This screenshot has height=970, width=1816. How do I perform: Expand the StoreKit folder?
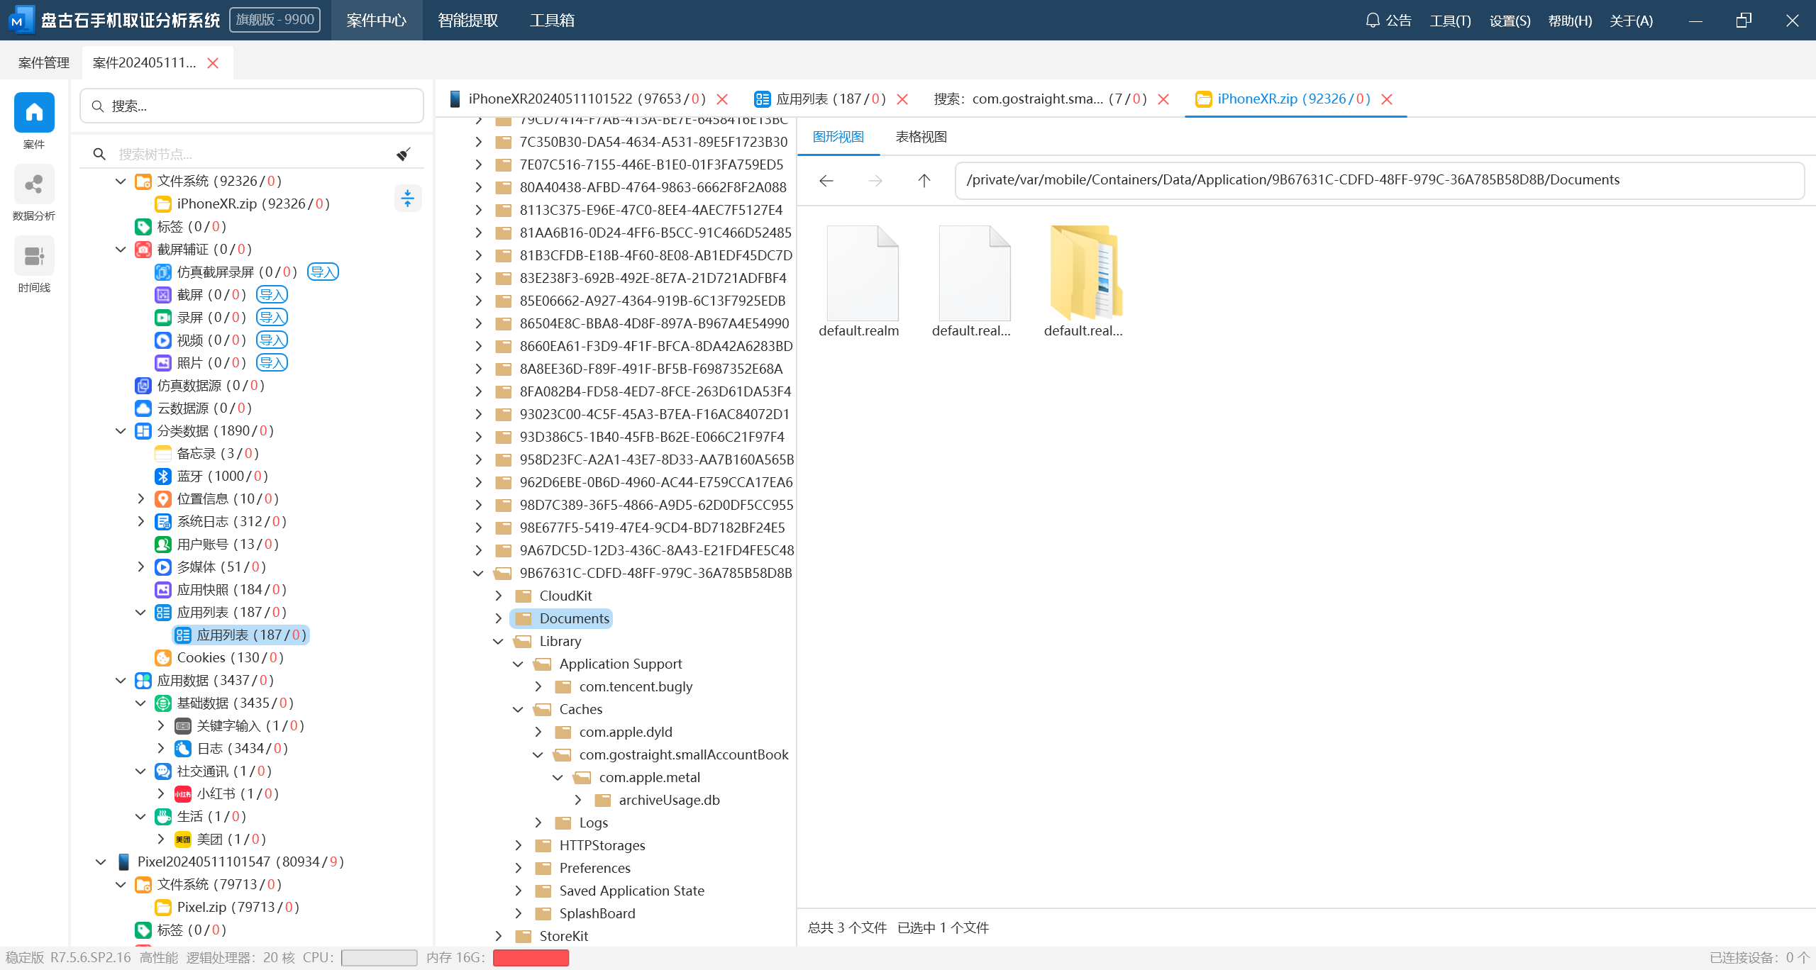498,936
